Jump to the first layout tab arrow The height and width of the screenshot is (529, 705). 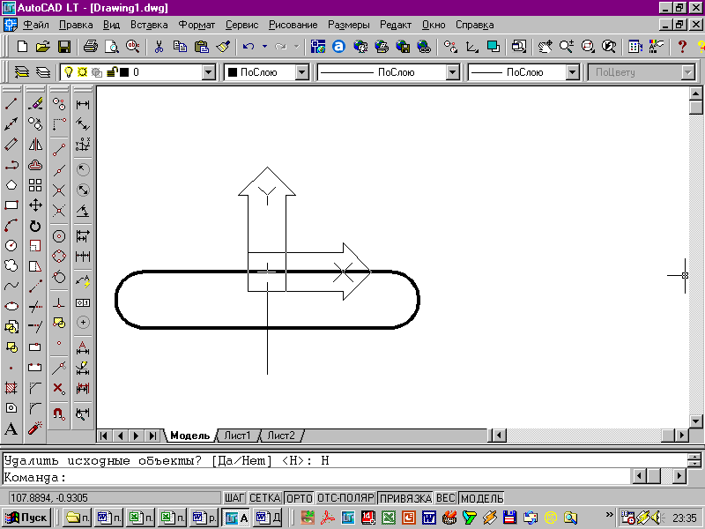pos(103,436)
